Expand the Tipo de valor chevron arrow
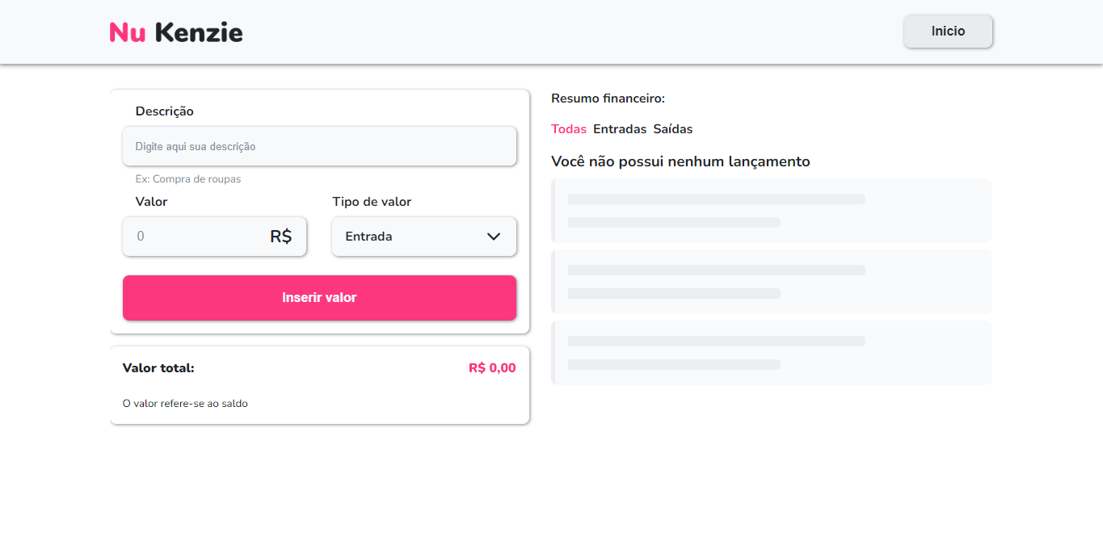The image size is (1103, 541). coord(494,237)
